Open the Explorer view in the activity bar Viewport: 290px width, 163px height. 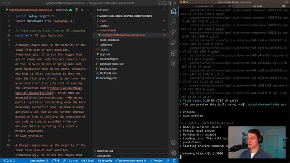click(174, 12)
